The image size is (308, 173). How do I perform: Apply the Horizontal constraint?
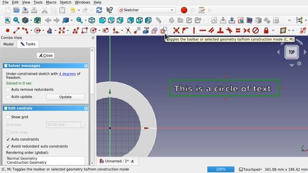click(203, 31)
